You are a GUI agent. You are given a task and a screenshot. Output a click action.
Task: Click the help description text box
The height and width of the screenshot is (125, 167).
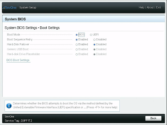point(62,106)
